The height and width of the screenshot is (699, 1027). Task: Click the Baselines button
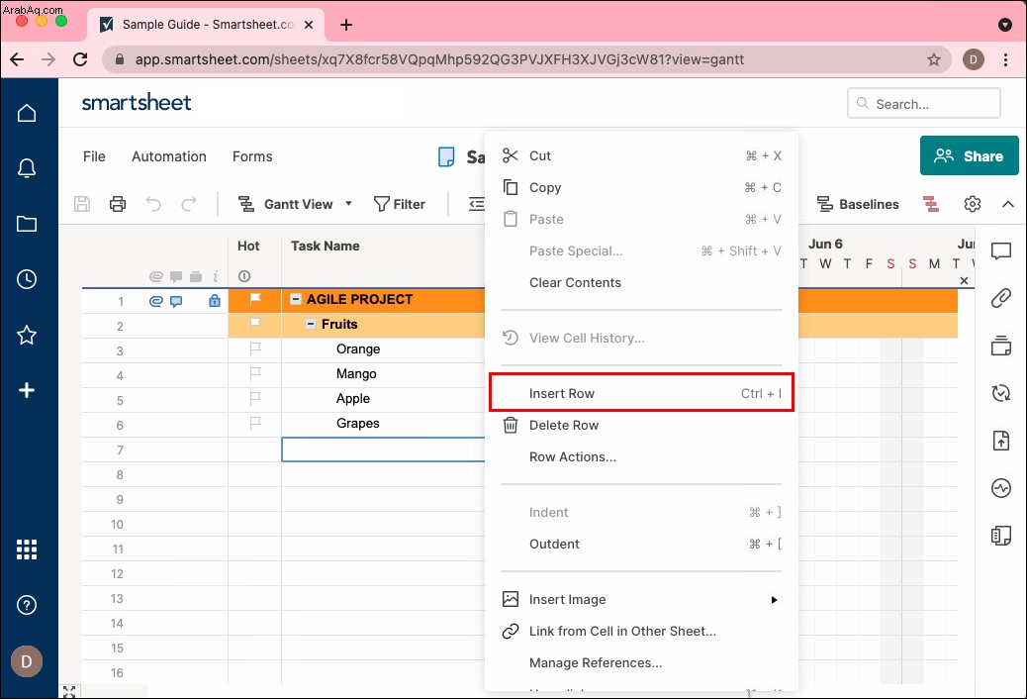click(858, 204)
